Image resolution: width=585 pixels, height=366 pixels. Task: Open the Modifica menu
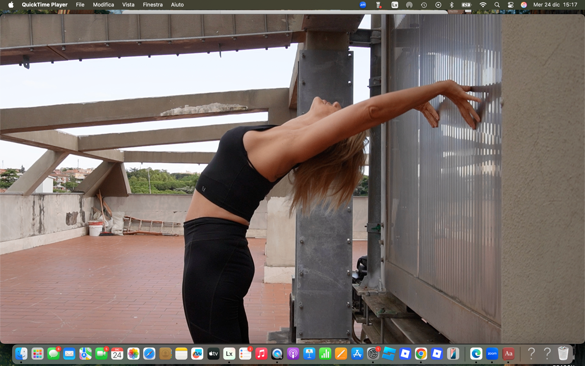point(103,5)
